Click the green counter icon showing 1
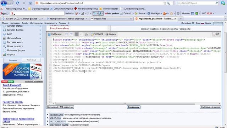 click(196, 14)
